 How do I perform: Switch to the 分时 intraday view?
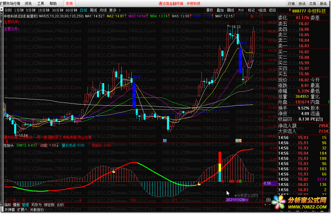pyautogui.click(x=8, y=10)
